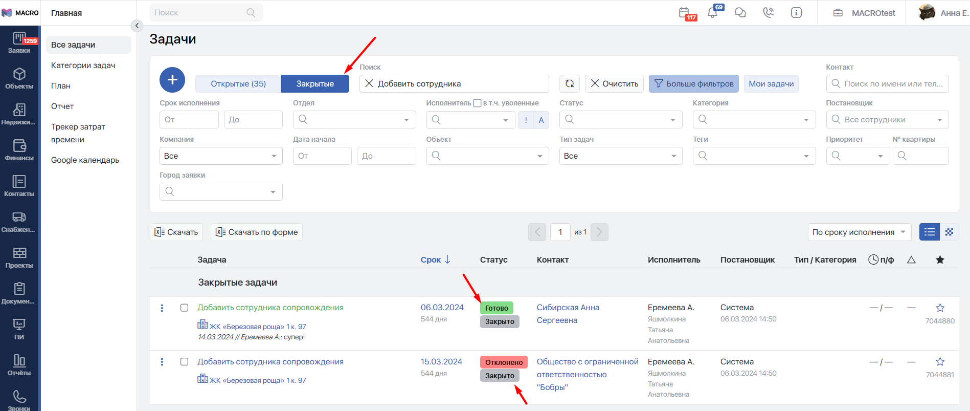The width and height of the screenshot is (970, 411).
Task: Switch to tile grid view icon
Action: [949, 232]
